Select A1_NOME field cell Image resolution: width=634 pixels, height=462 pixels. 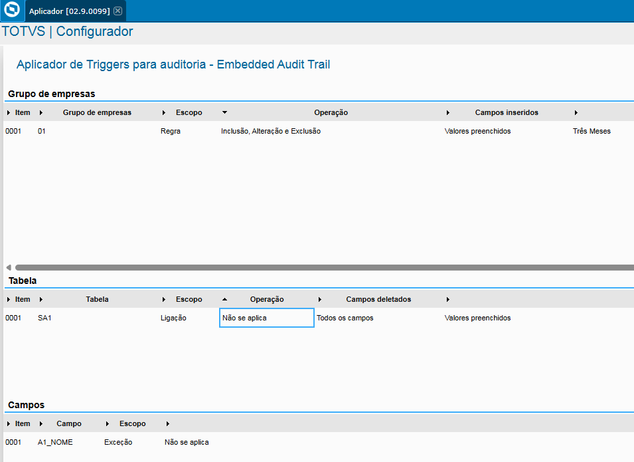55,442
